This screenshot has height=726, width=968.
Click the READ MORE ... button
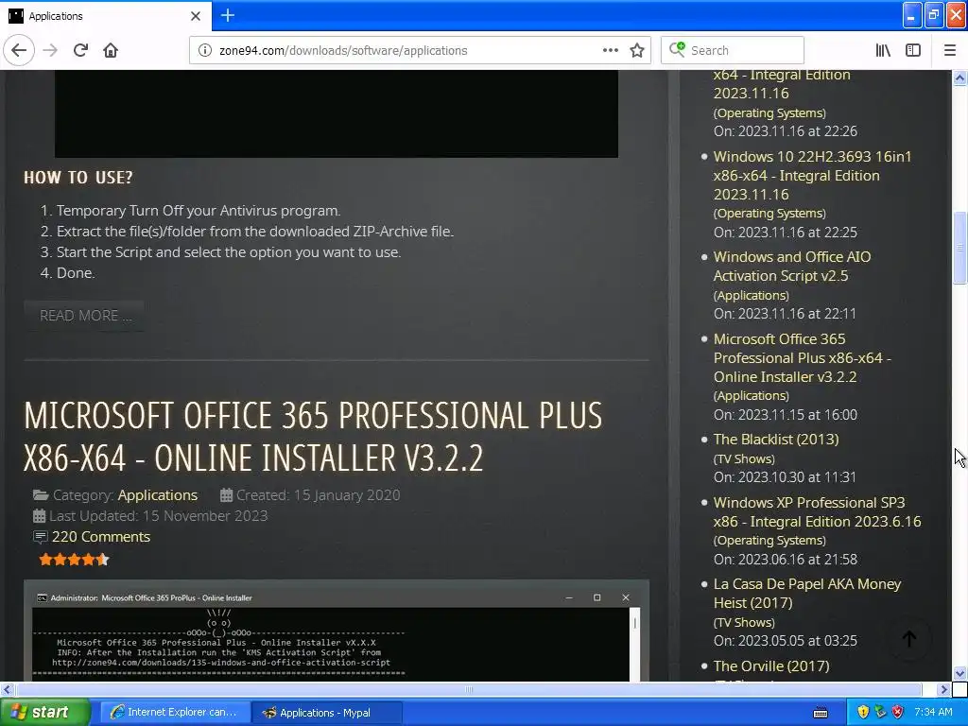point(85,316)
